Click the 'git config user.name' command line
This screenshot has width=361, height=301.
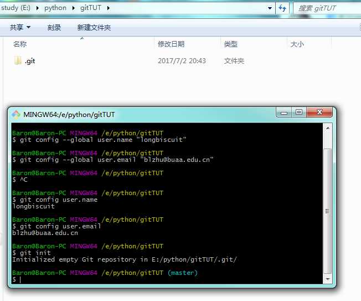tap(55, 200)
